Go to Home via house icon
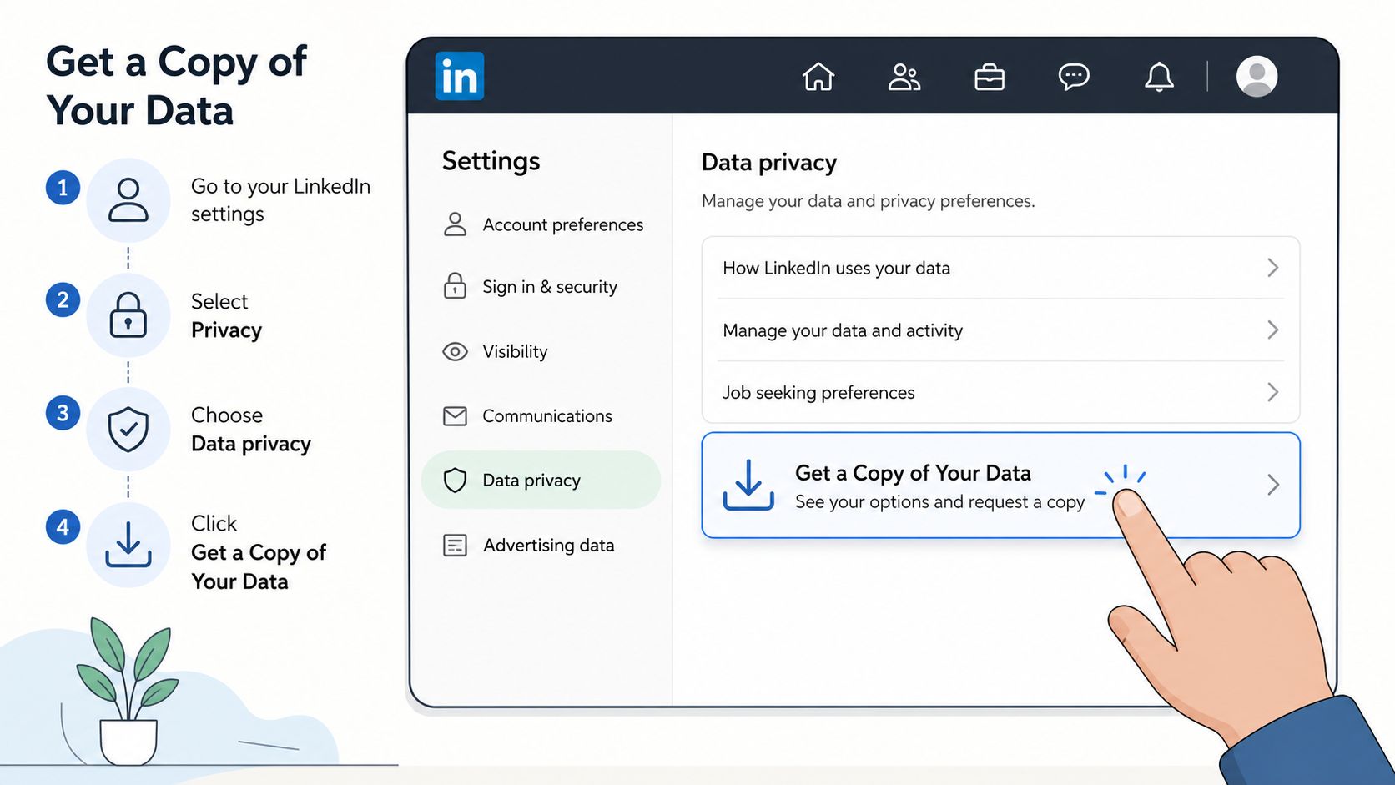The height and width of the screenshot is (785, 1395). pos(818,77)
